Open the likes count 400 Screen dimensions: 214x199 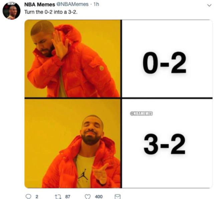99,197
